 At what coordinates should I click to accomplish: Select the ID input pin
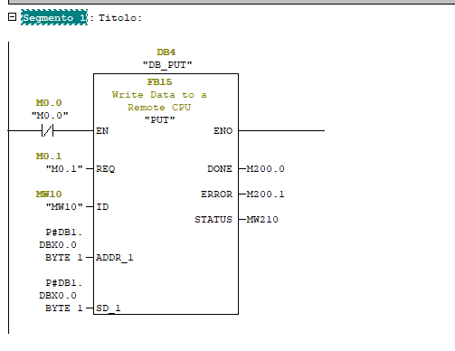coord(102,207)
